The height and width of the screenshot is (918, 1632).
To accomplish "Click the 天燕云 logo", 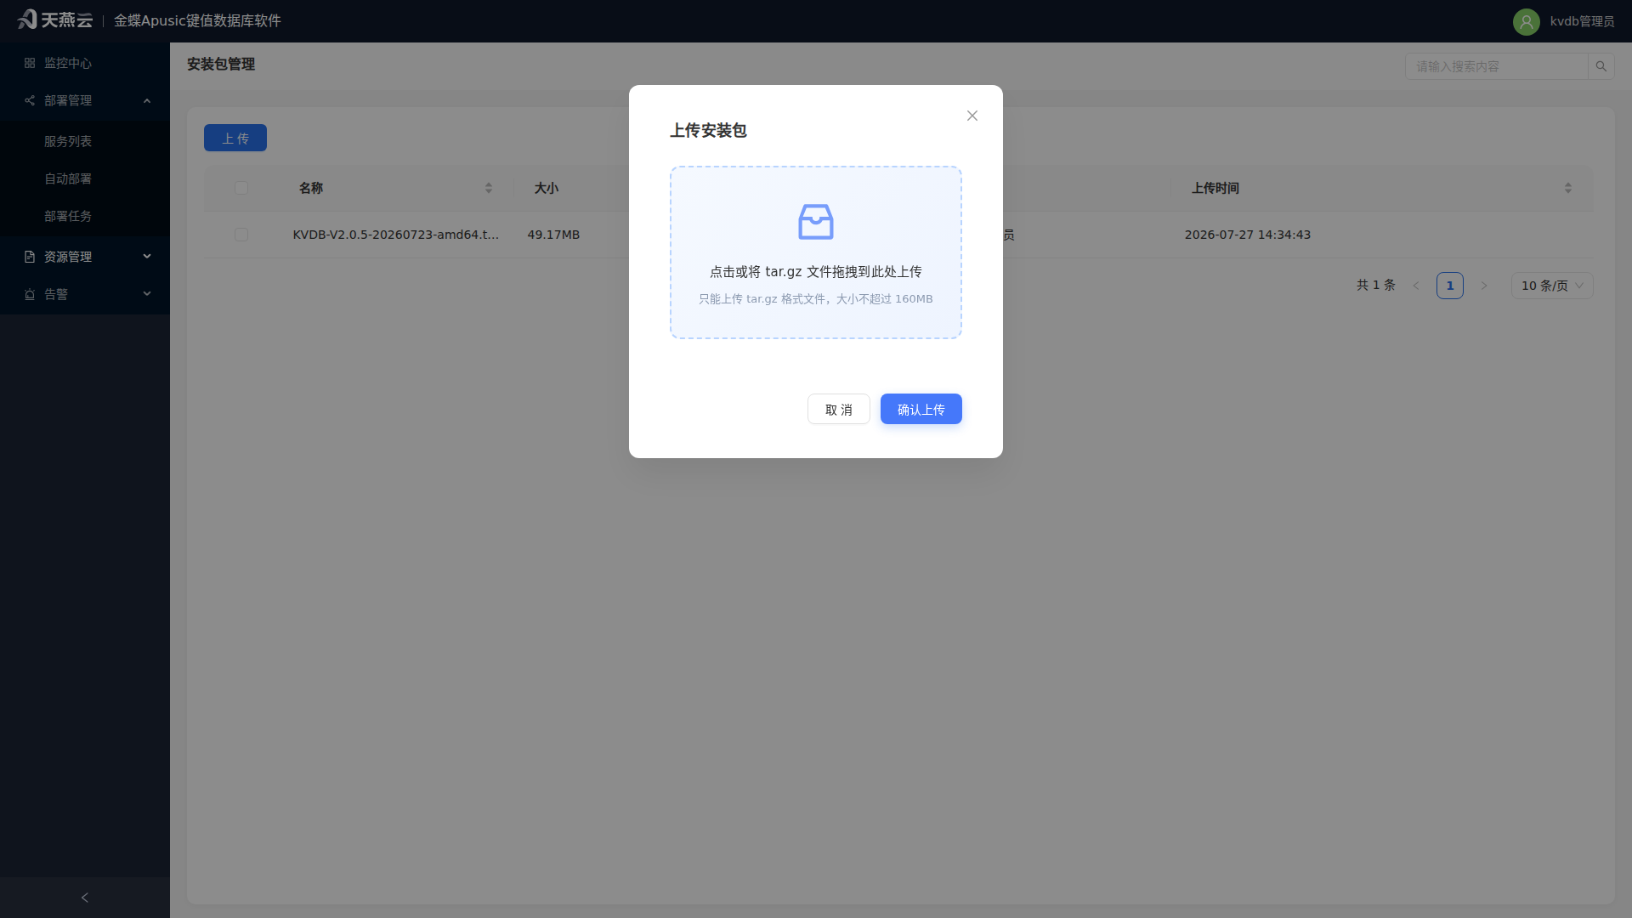I will [x=54, y=20].
